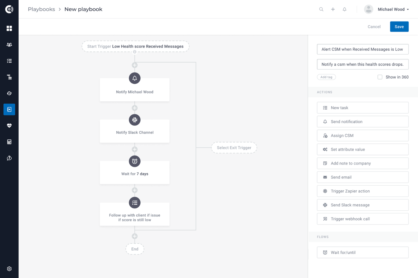Enable the Show in 360 checkbox
Screen dimensions: 418x278
(380, 77)
